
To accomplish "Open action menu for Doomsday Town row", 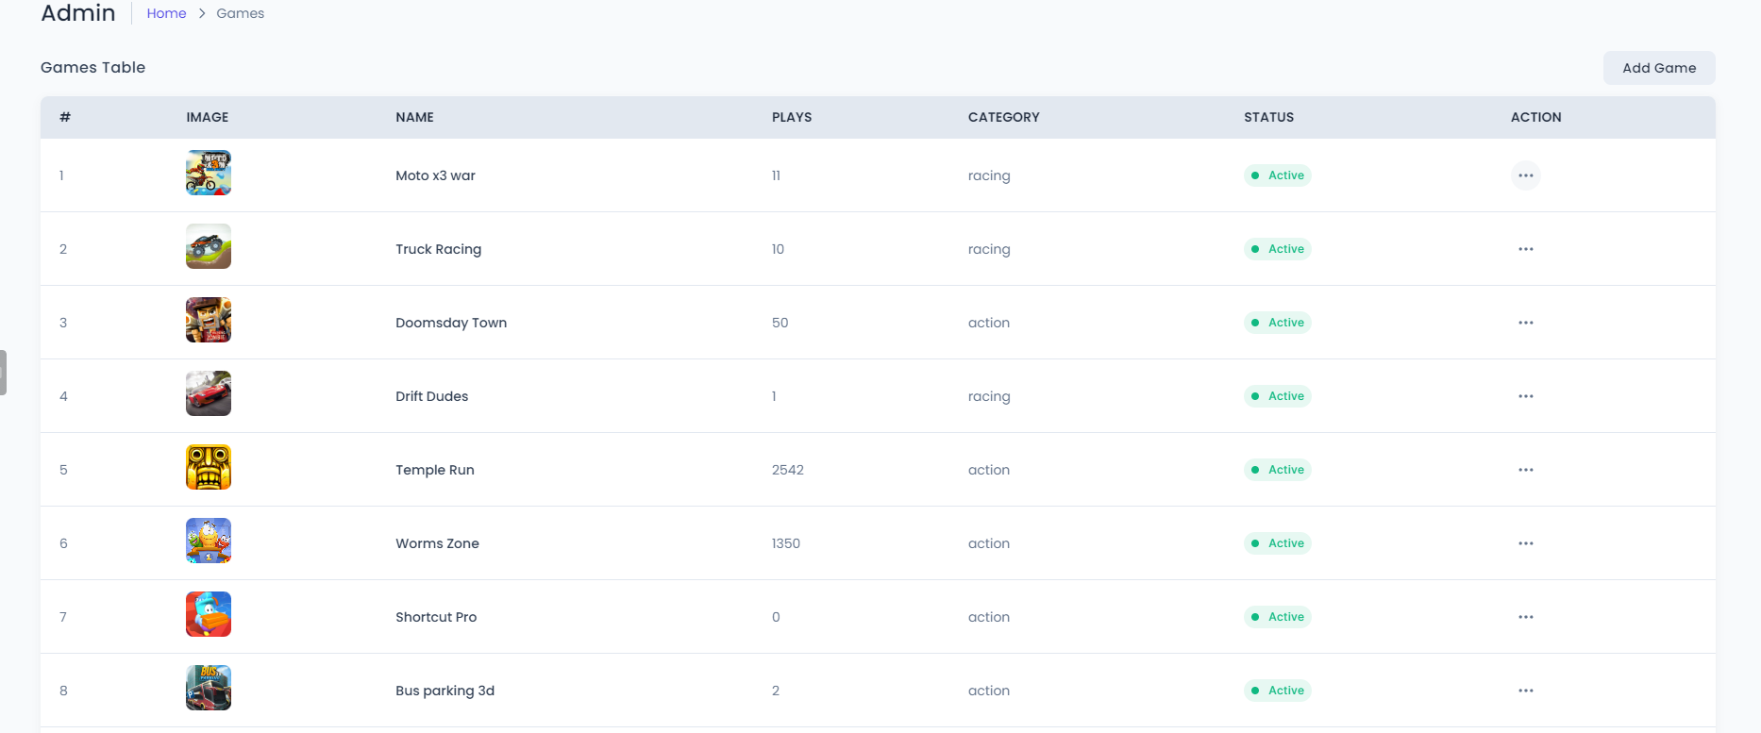I will pyautogui.click(x=1525, y=323).
